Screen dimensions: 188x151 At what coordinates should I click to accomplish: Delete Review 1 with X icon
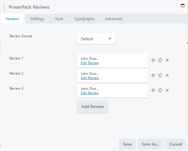point(167,60)
